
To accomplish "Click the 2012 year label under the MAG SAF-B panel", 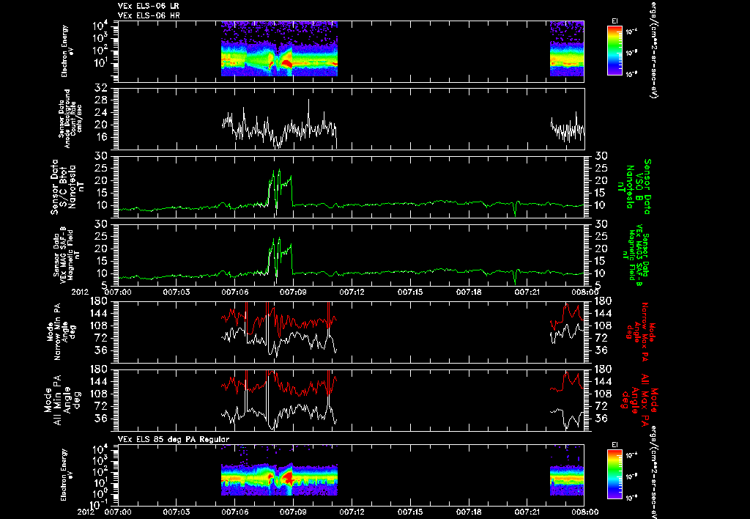I will [79, 292].
